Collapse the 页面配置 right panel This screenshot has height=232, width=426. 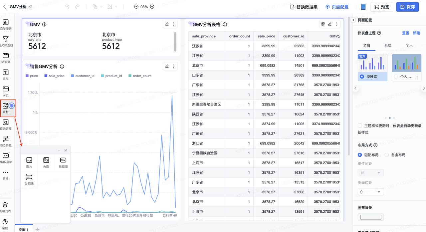(x=353, y=20)
